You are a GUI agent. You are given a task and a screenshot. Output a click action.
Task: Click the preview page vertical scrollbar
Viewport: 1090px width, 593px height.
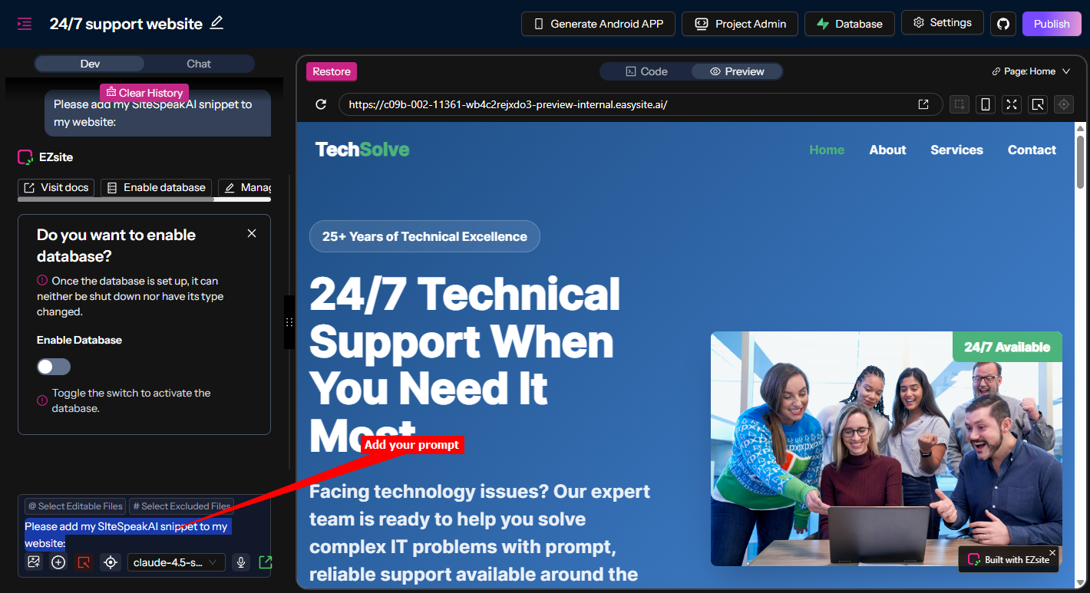point(1080,161)
